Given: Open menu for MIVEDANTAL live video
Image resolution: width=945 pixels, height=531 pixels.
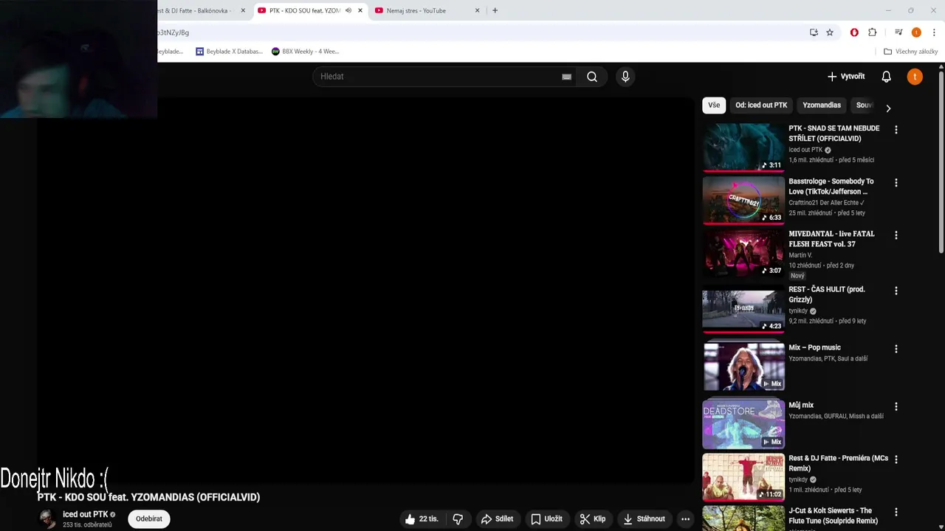Looking at the screenshot, I should tap(896, 235).
